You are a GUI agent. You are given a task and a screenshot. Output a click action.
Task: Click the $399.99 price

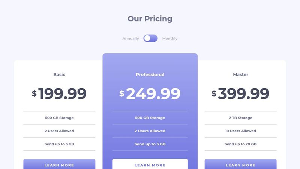point(240,94)
